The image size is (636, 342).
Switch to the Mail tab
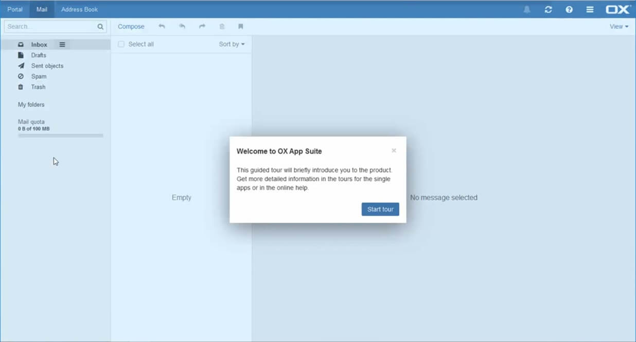pyautogui.click(x=42, y=9)
